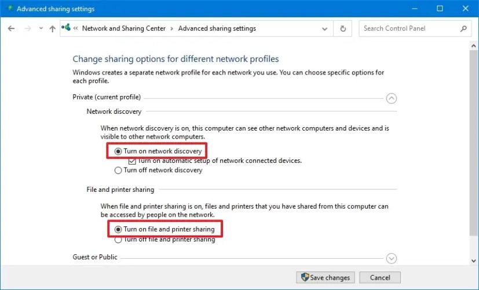This screenshot has width=479, height=290.
Task: Click the double chevron in breadcrumb
Action: (x=75, y=28)
